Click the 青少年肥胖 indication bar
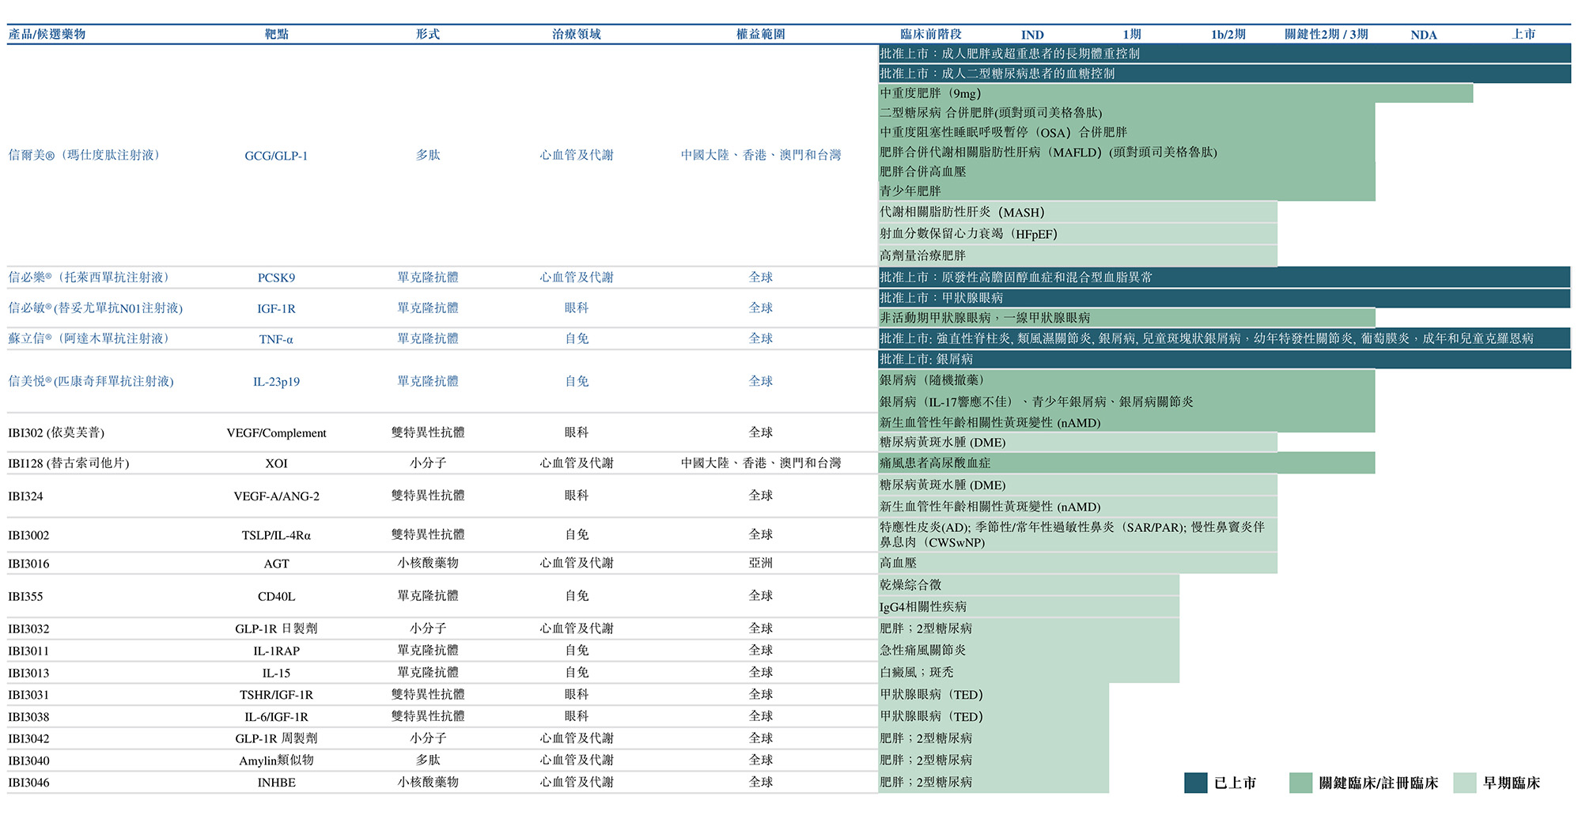Screen dimensions: 1582x819 [x=1126, y=191]
